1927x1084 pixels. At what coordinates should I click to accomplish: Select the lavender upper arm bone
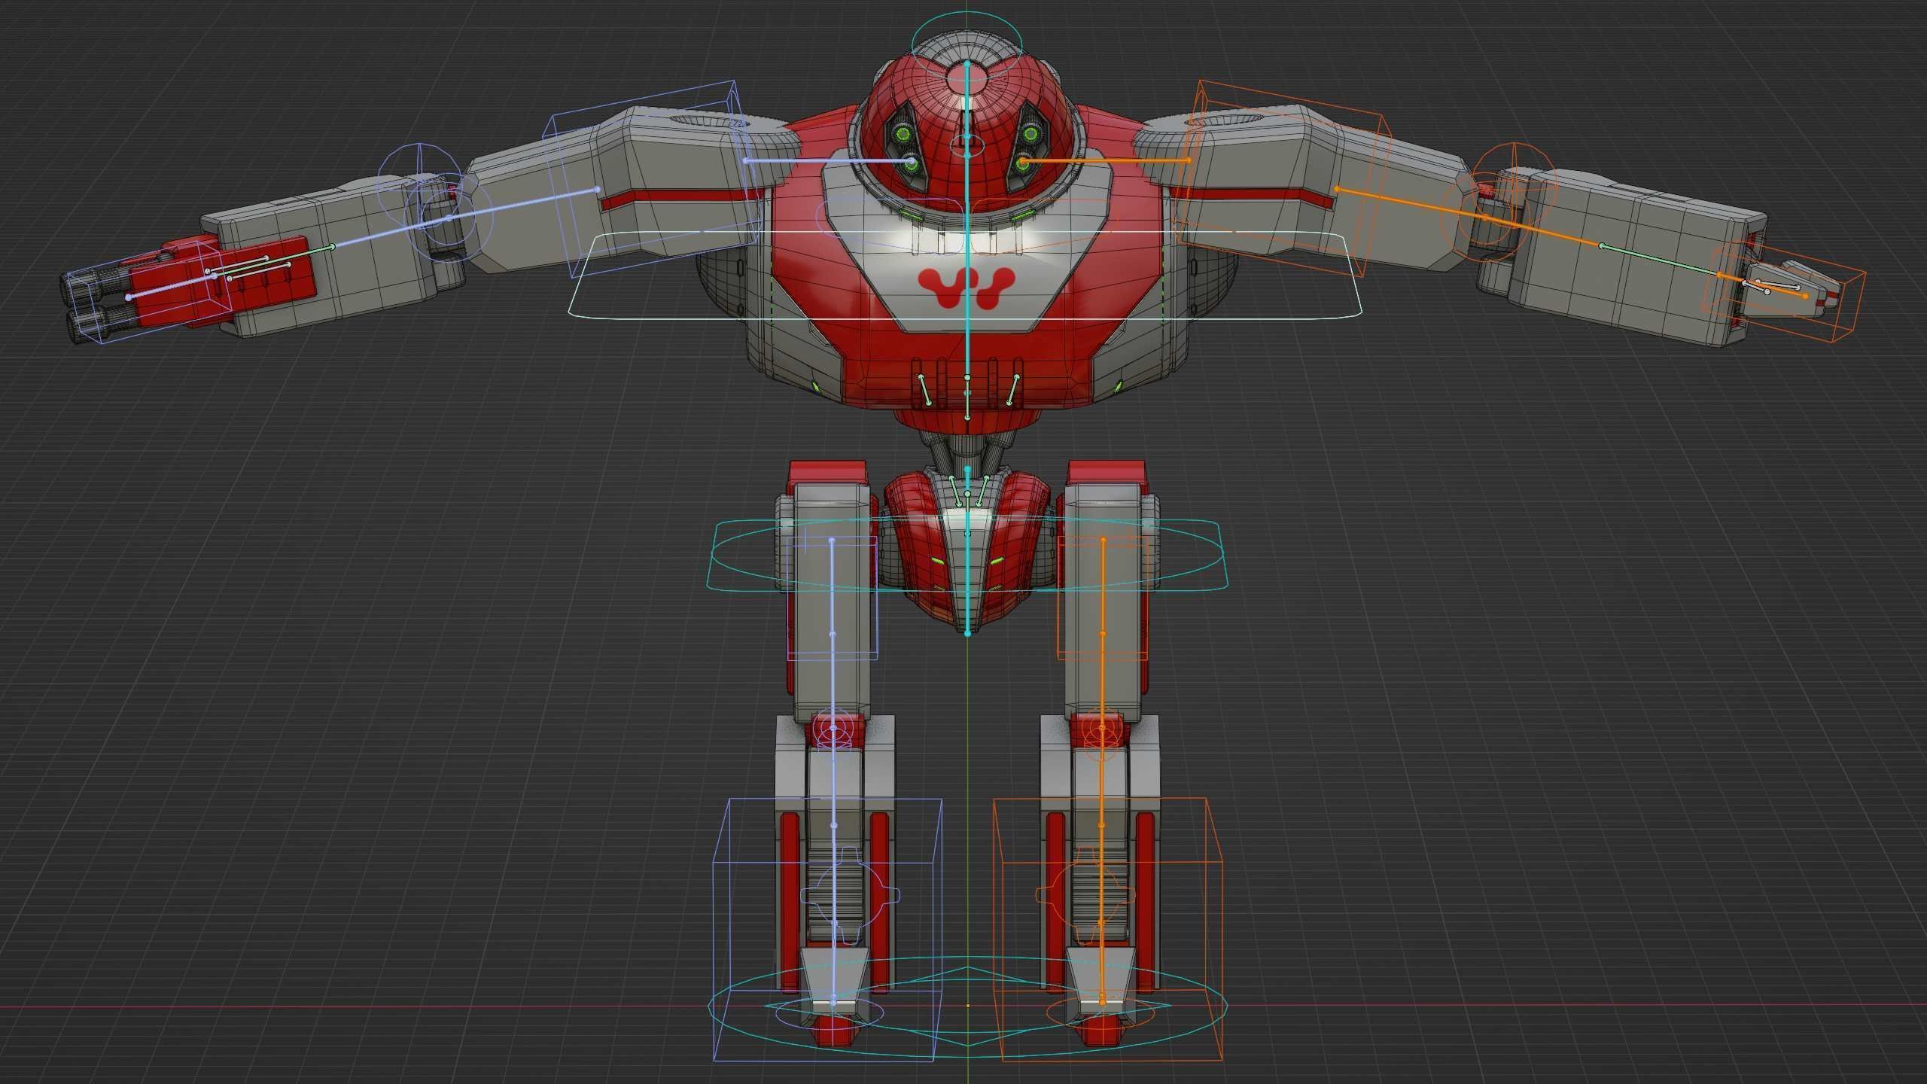click(x=523, y=204)
